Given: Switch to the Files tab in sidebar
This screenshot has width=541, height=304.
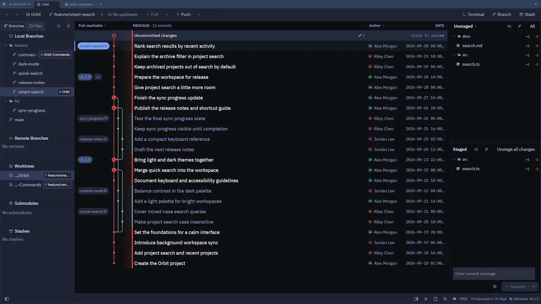Looking at the screenshot, I should (36, 26).
